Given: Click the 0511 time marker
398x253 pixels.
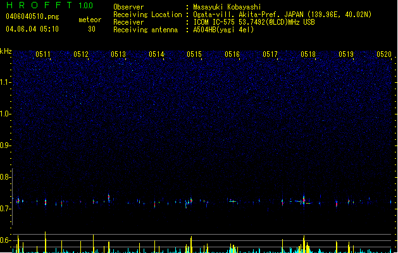Looking at the screenshot, I should click(43, 54).
